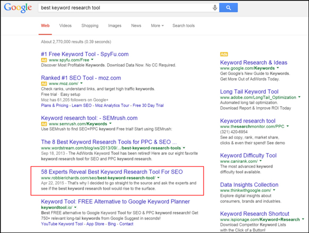Go to Google logo homepage

pyautogui.click(x=18, y=8)
